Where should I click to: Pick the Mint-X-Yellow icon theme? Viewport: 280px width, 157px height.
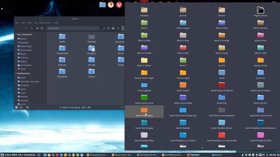tap(144, 61)
